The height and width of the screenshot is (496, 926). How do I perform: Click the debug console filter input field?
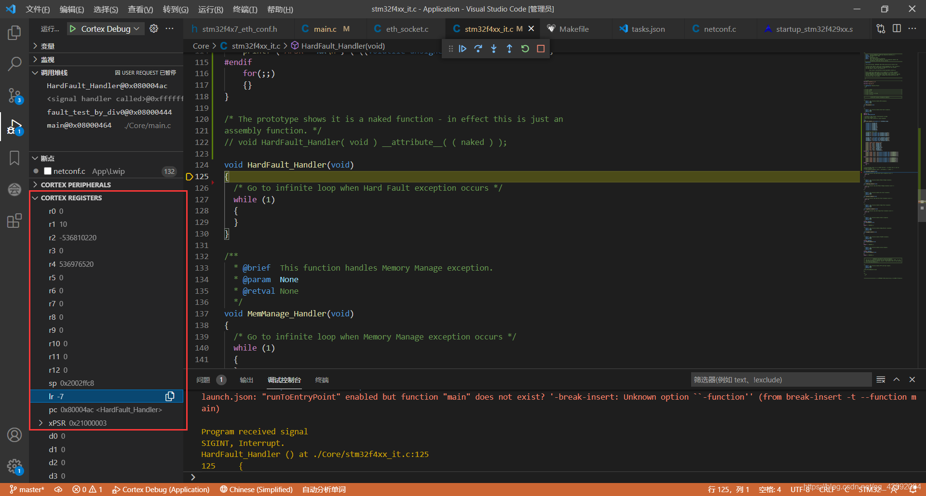[x=780, y=380]
